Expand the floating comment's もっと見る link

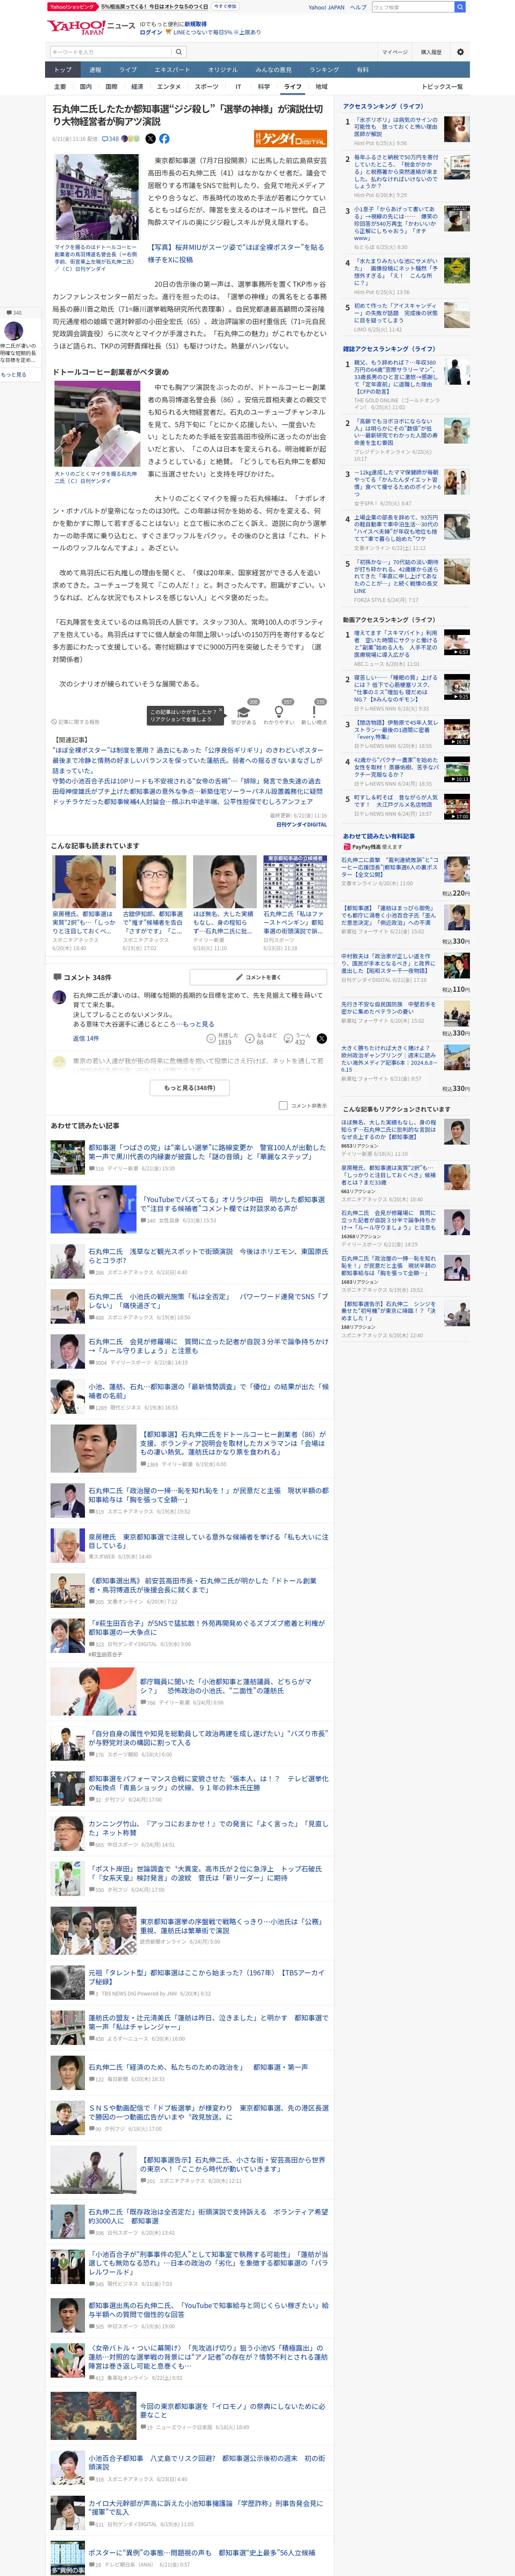14,374
